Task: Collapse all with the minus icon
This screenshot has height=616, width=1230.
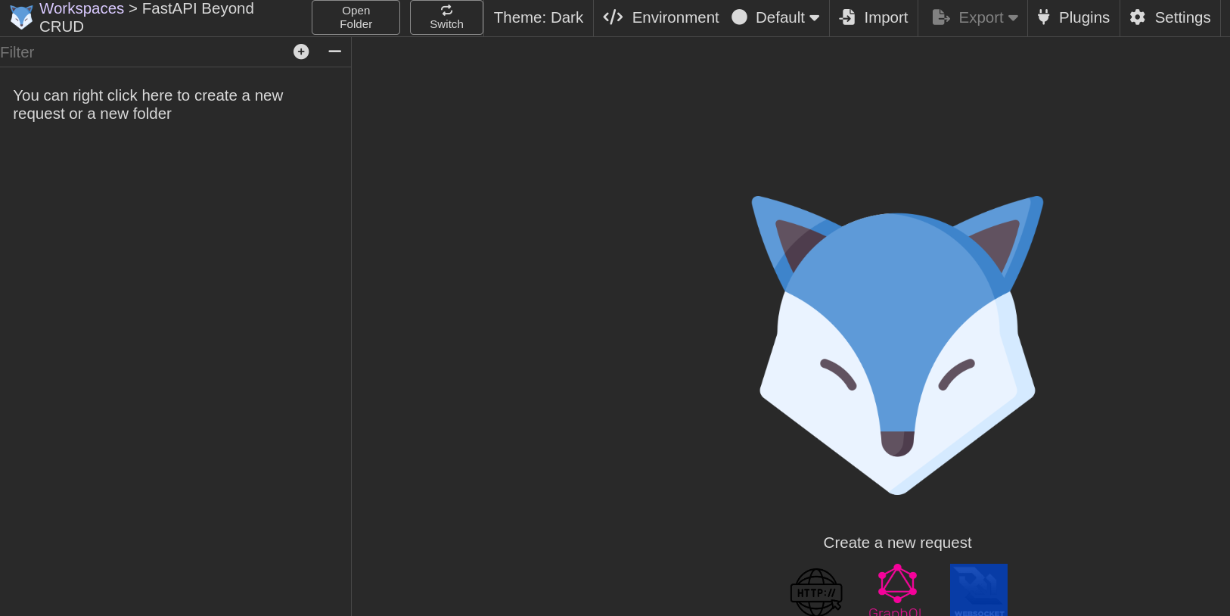Action: (335, 51)
